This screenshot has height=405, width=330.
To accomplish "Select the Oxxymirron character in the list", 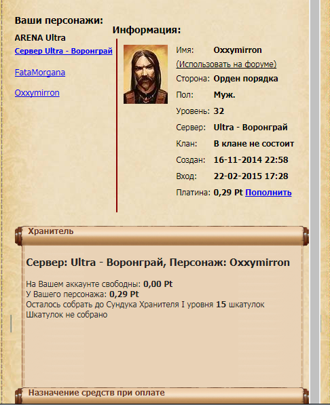I will 37,93.
